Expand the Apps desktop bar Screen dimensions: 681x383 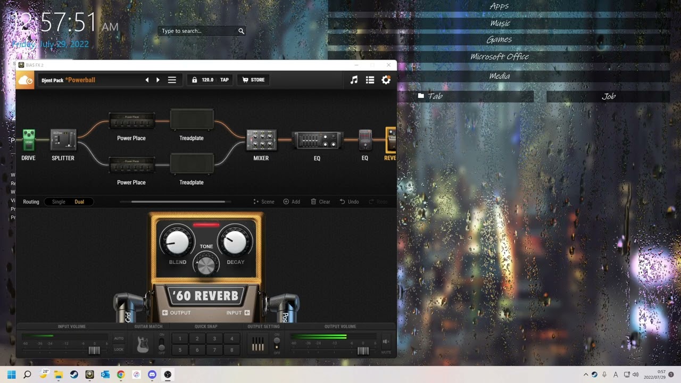click(499, 6)
